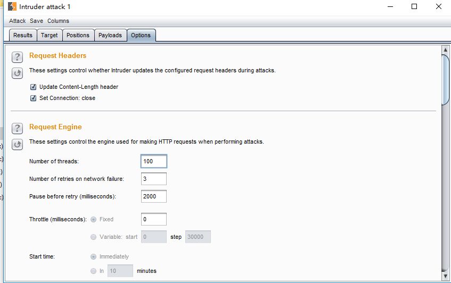This screenshot has height=283, width=451.
Task: Open help for Request Headers section
Action: tap(17, 57)
